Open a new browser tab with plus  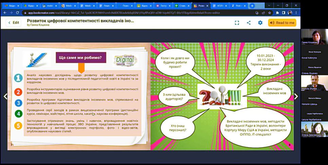[252, 6]
